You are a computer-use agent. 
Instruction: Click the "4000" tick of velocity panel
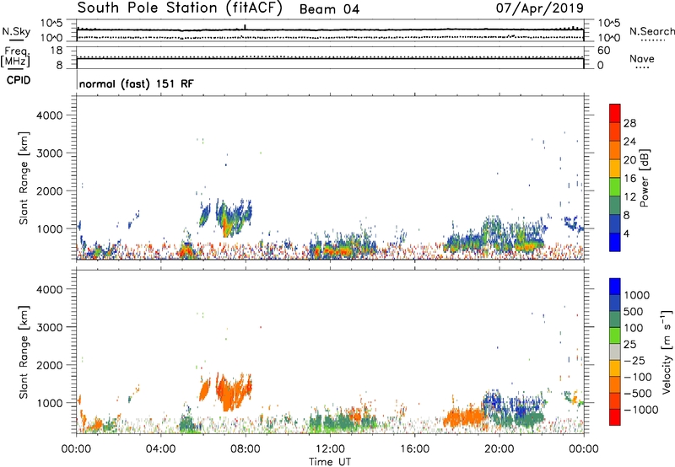[x=49, y=289]
